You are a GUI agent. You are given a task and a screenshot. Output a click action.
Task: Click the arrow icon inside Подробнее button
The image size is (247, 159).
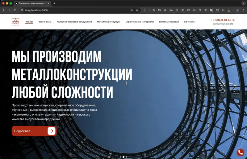pyautogui.click(x=52, y=131)
